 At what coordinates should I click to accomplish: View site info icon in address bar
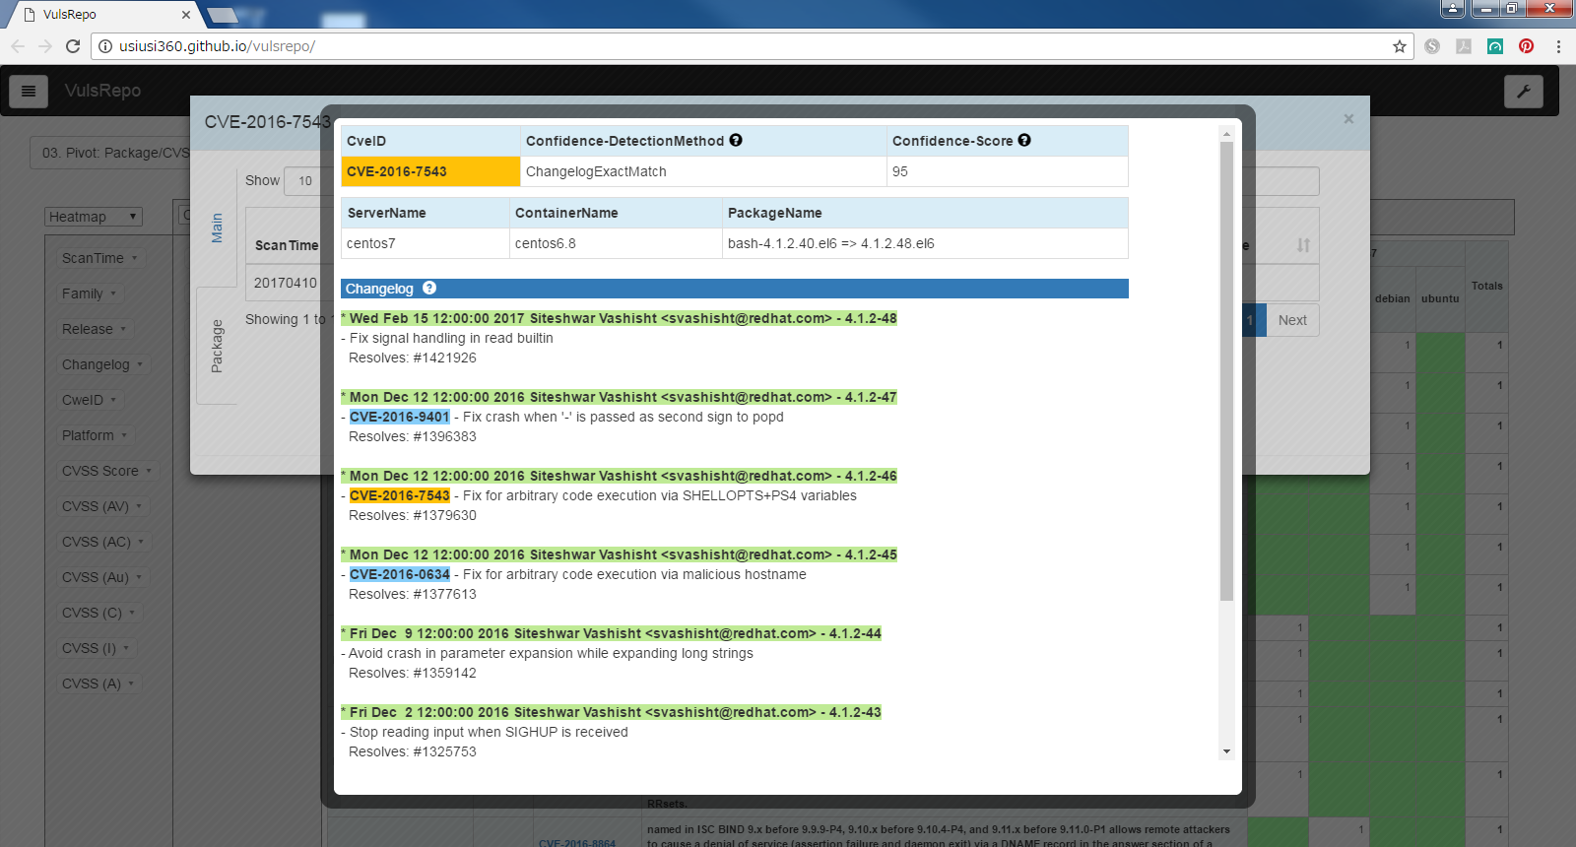coord(105,46)
